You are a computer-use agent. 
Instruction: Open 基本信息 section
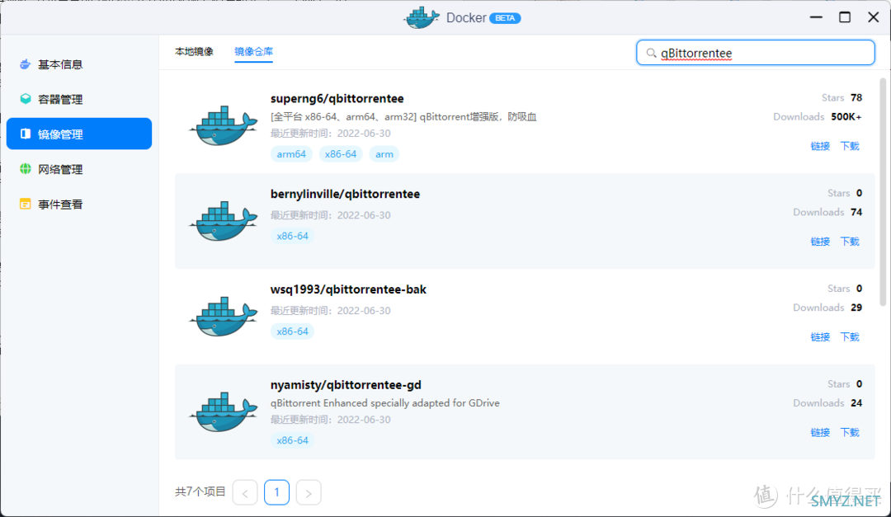(x=79, y=64)
